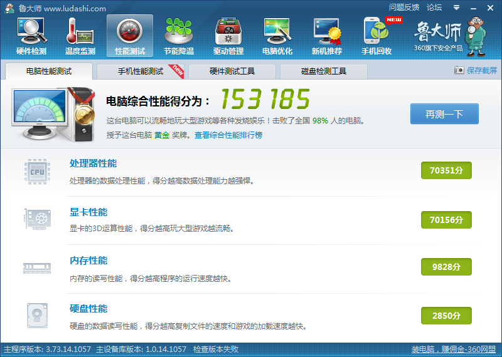Click the 70351分 processor score badge
The width and height of the screenshot is (502, 357).
coord(446,170)
